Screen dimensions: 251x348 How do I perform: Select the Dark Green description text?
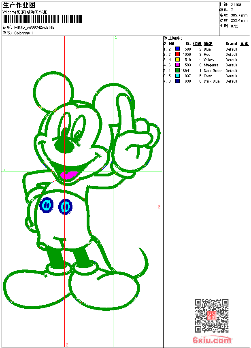[213, 71]
